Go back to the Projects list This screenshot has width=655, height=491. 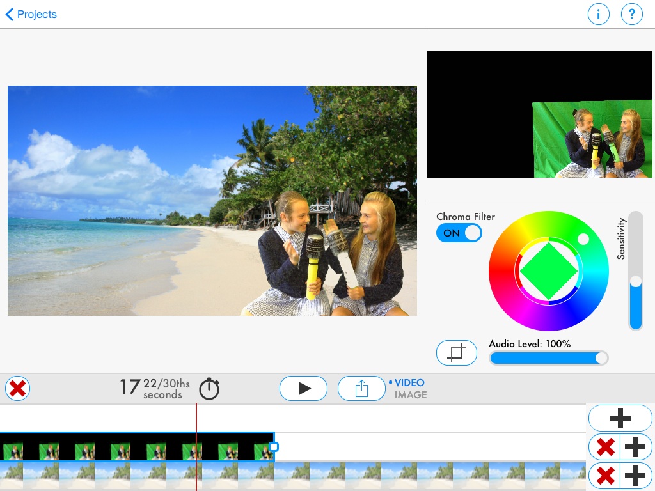click(30, 14)
